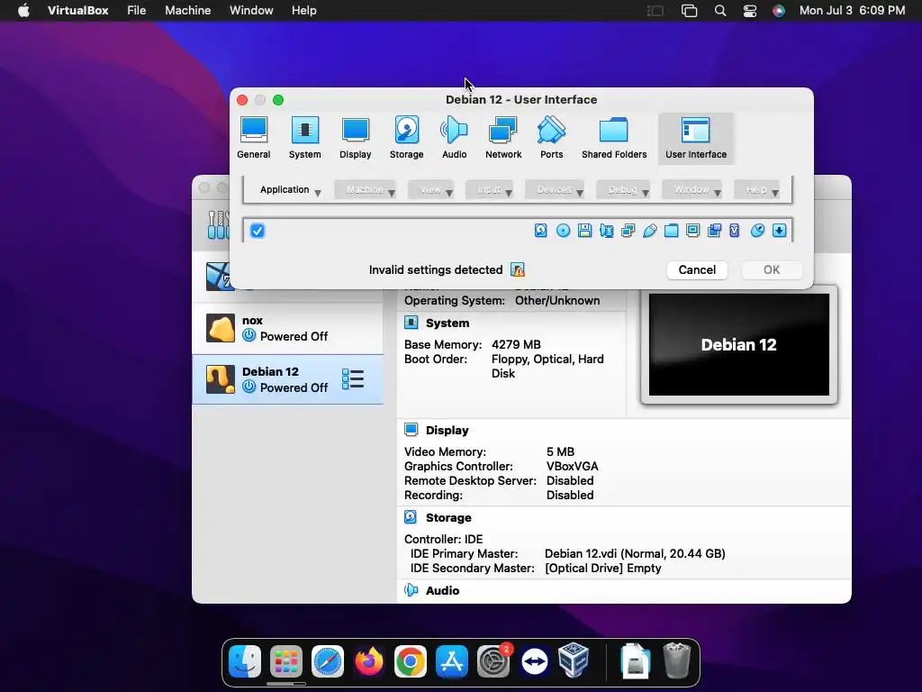Image resolution: width=922 pixels, height=692 pixels.
Task: Expand the View menu in menu bar editor
Action: (431, 189)
